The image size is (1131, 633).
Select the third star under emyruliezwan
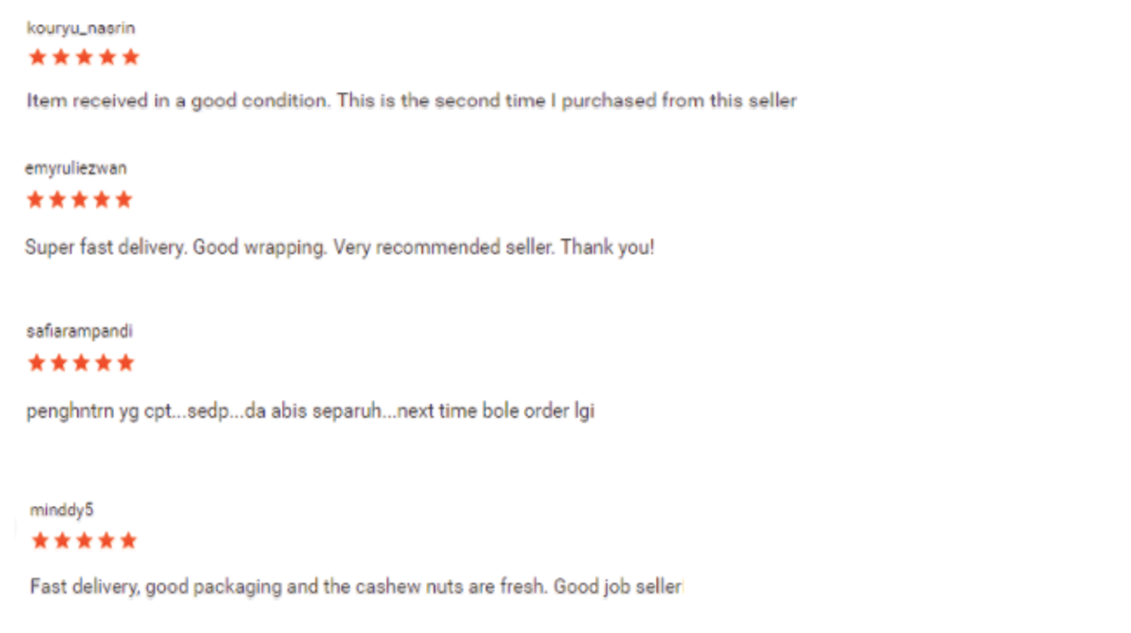click(x=79, y=200)
